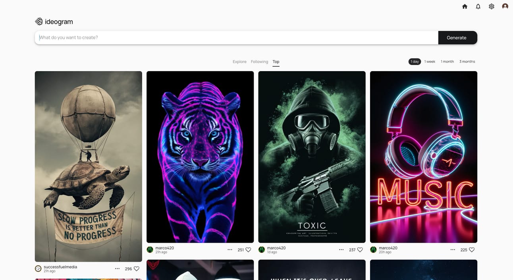
Task: Open the TOXIC gas mask image
Action: coord(312,157)
